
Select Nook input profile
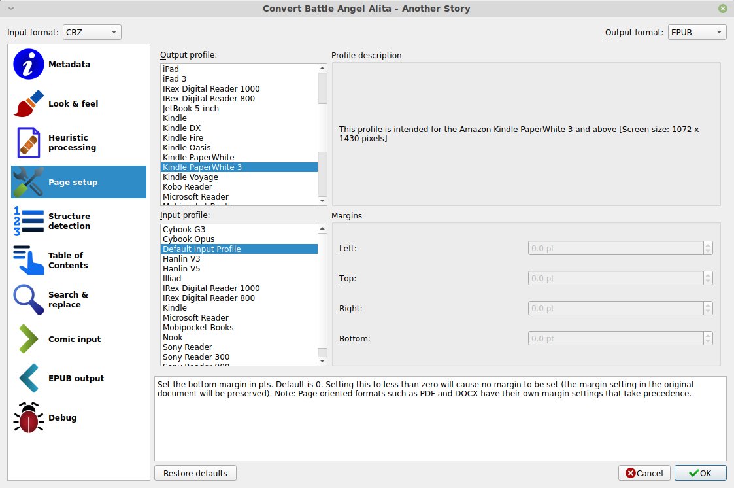(239, 337)
